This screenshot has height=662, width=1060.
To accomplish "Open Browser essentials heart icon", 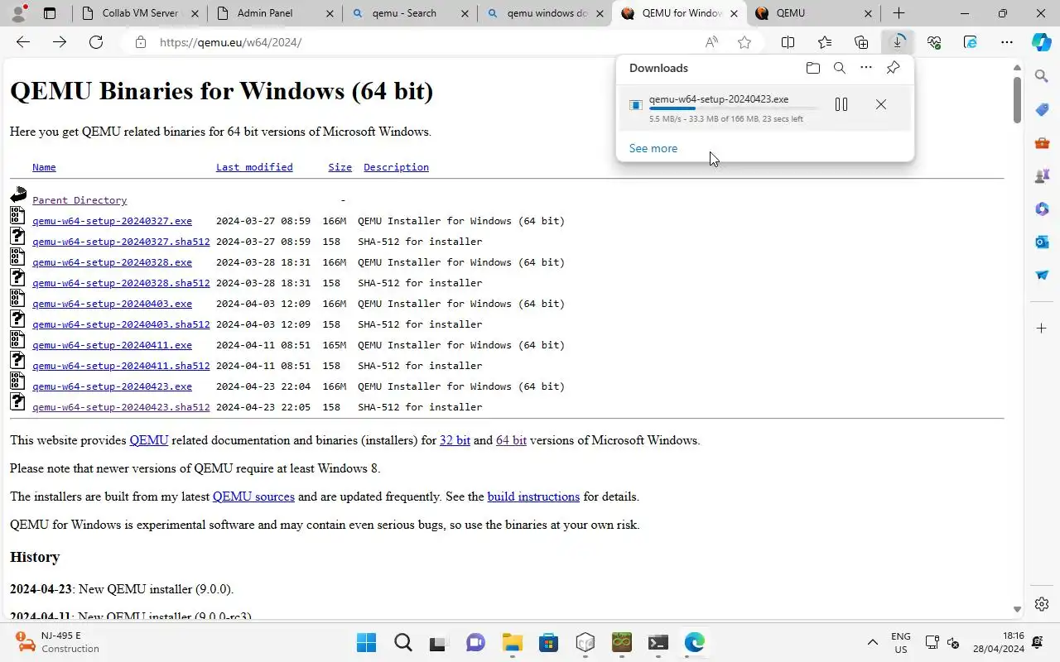I will pyautogui.click(x=934, y=42).
